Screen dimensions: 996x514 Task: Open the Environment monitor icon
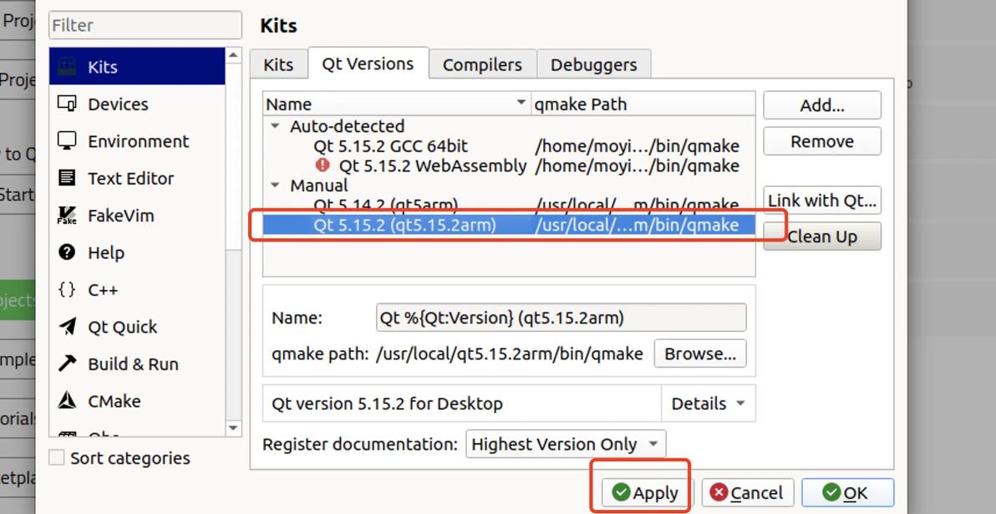coord(68,140)
